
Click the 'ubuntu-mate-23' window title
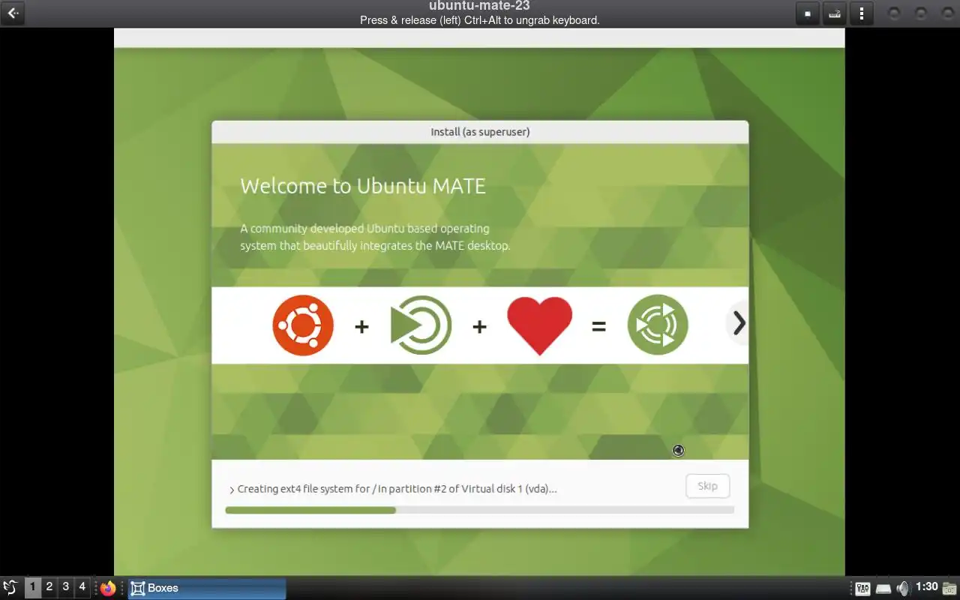(x=480, y=6)
